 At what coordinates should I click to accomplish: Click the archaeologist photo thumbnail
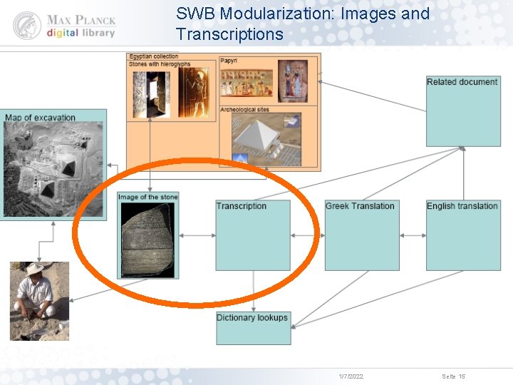coord(40,301)
